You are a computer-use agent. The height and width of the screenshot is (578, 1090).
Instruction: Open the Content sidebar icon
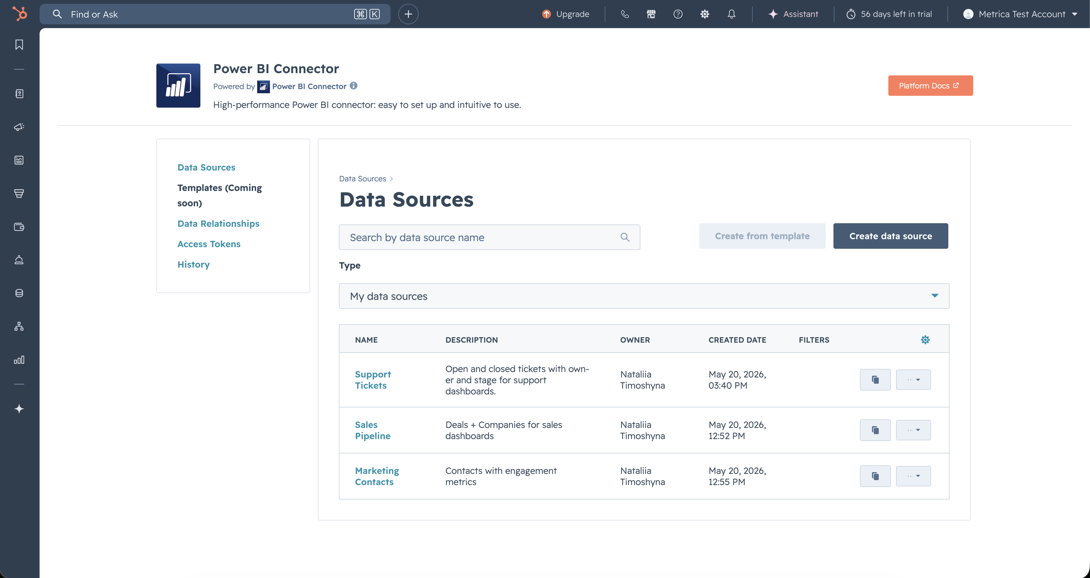(x=19, y=160)
